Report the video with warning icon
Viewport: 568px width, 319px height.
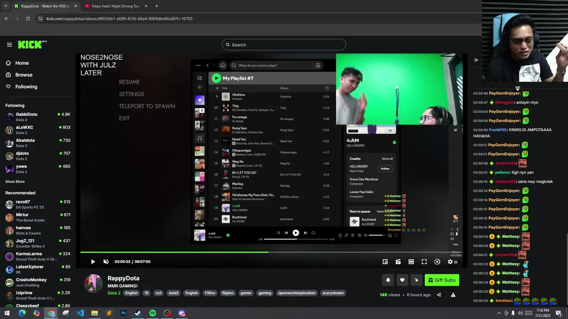coord(453,295)
